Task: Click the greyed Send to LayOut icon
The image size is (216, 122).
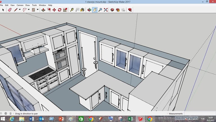Action: tap(123, 10)
